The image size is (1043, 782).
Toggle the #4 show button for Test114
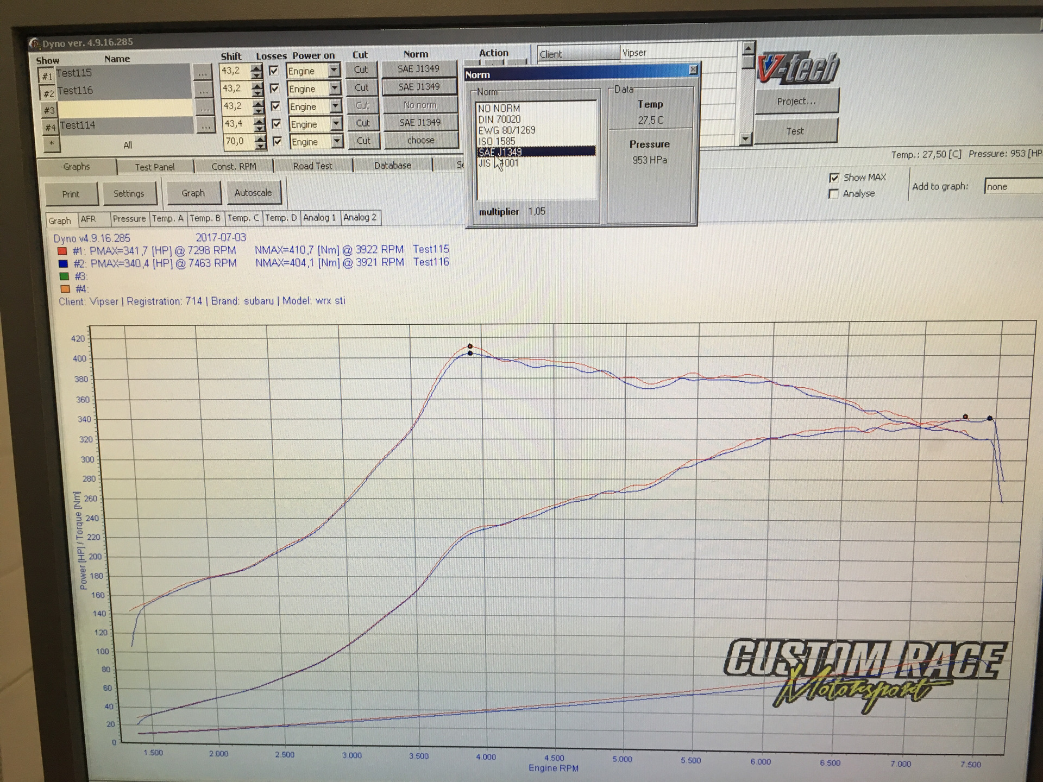click(50, 128)
